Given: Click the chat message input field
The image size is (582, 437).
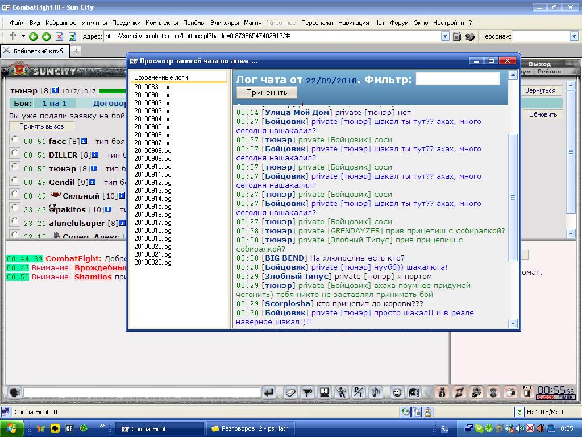Looking at the screenshot, I should [x=142, y=392].
